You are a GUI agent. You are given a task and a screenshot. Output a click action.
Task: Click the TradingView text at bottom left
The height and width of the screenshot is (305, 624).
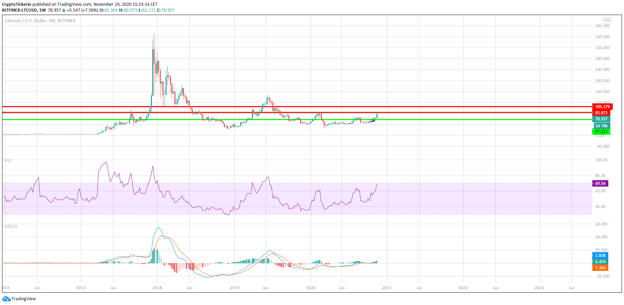click(x=24, y=299)
